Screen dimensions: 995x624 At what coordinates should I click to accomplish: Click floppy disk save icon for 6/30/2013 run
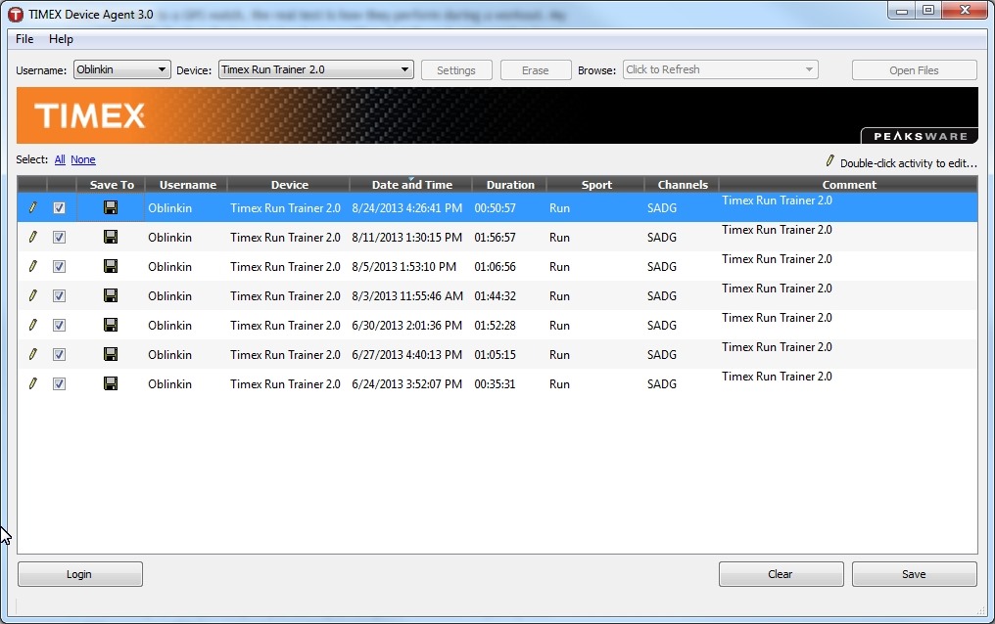[111, 325]
